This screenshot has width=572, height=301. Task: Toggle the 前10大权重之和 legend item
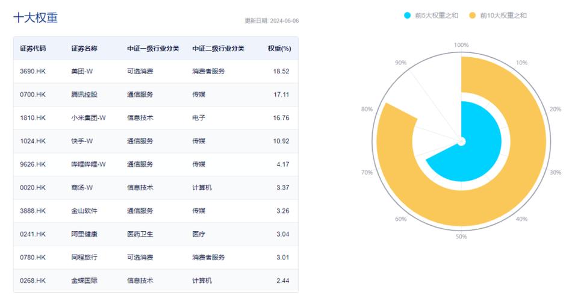[x=498, y=15]
